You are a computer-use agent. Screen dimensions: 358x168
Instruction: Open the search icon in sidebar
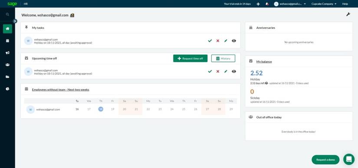[7, 14]
